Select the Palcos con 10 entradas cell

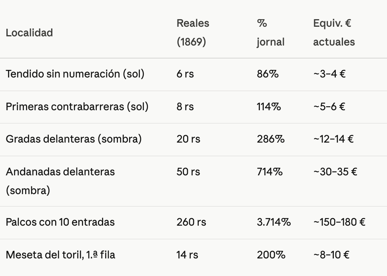(60, 222)
